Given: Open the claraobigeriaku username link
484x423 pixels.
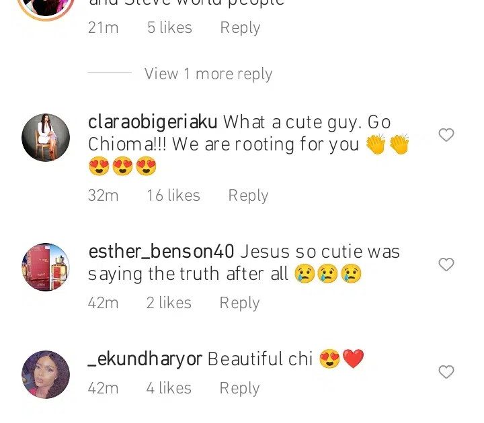Looking at the screenshot, I should pyautogui.click(x=153, y=122).
